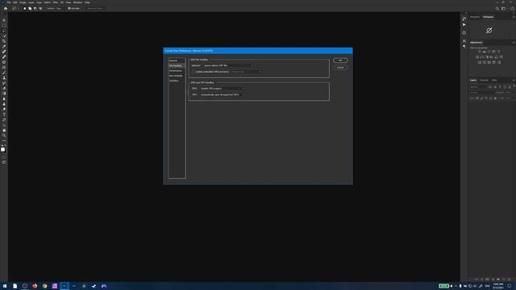
Task: Click the Select and Mask button
Action: point(94,9)
